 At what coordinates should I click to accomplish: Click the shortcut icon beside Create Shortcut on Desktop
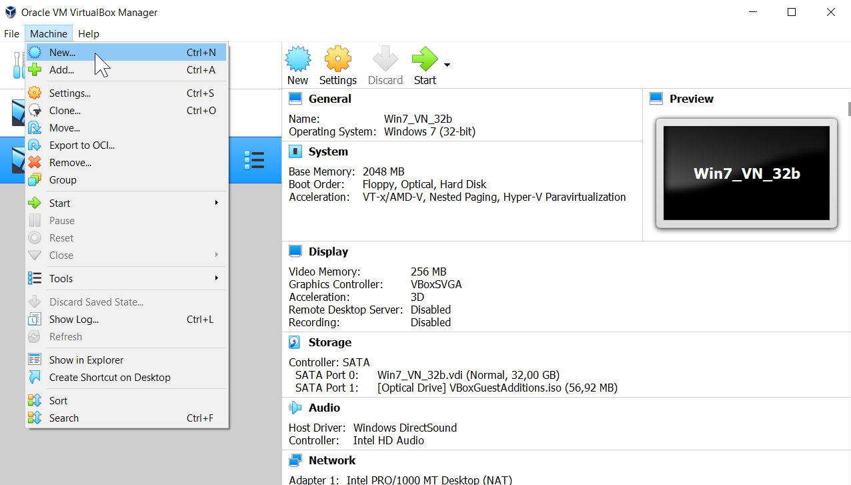pos(35,378)
